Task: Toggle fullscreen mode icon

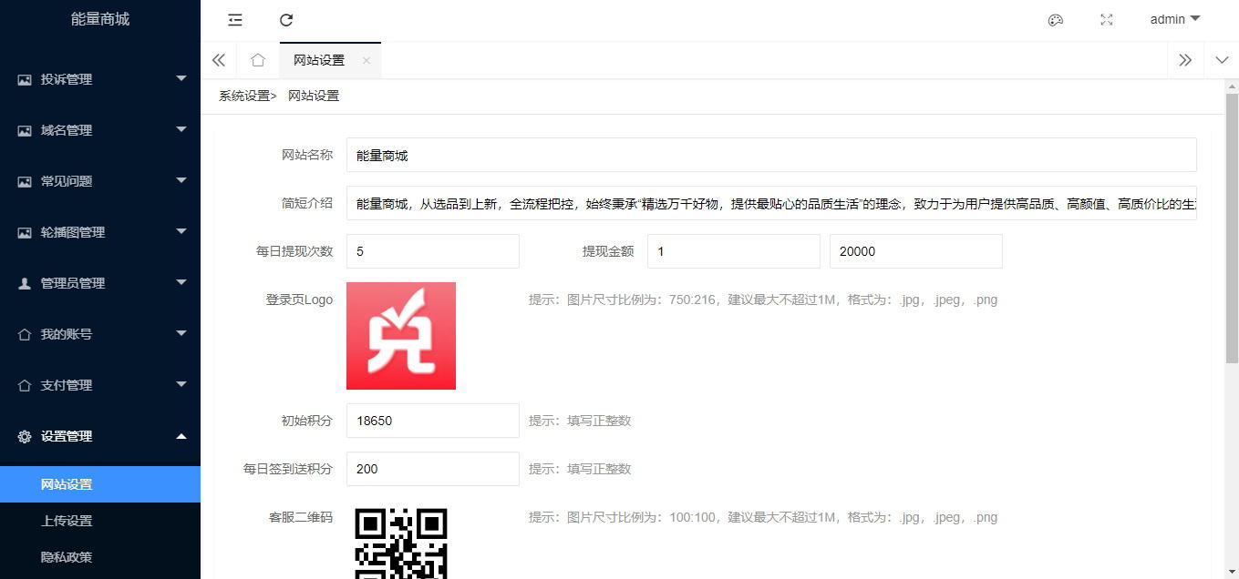Action: tap(1107, 20)
